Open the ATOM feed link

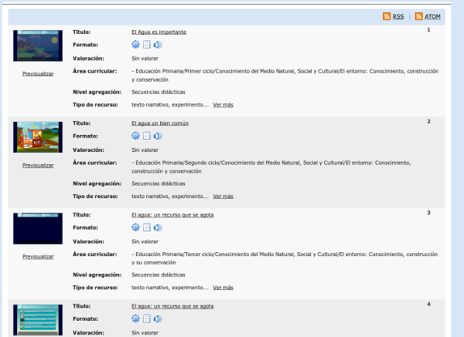point(432,16)
